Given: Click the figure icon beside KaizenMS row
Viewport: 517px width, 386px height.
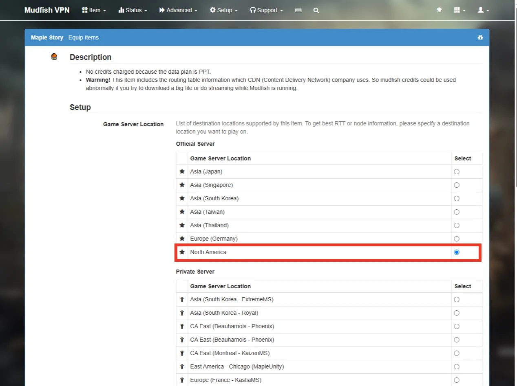Looking at the screenshot, I should pos(182,353).
